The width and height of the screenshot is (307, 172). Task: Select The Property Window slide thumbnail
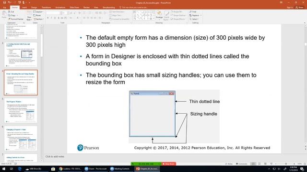(x=21, y=110)
